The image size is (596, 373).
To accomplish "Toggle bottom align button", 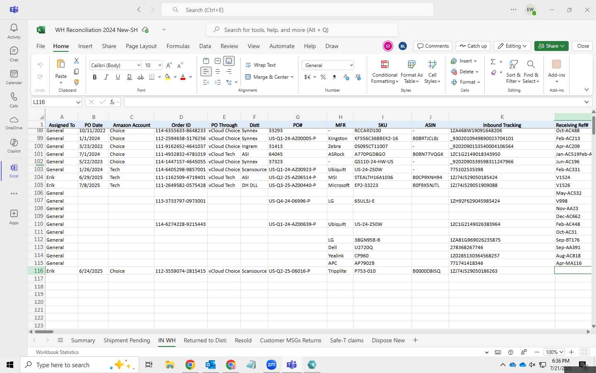I will click(x=229, y=61).
